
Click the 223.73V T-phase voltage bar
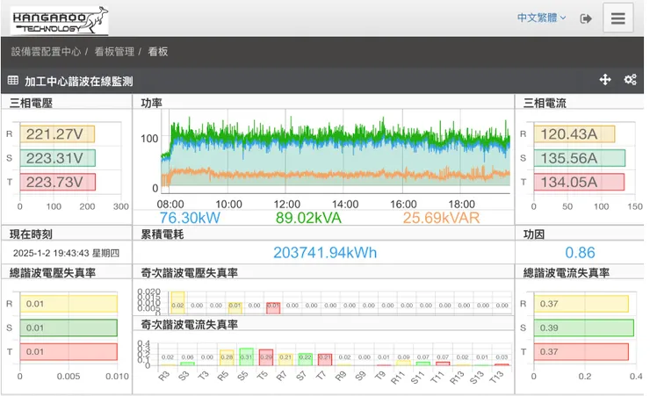pyautogui.click(x=58, y=183)
